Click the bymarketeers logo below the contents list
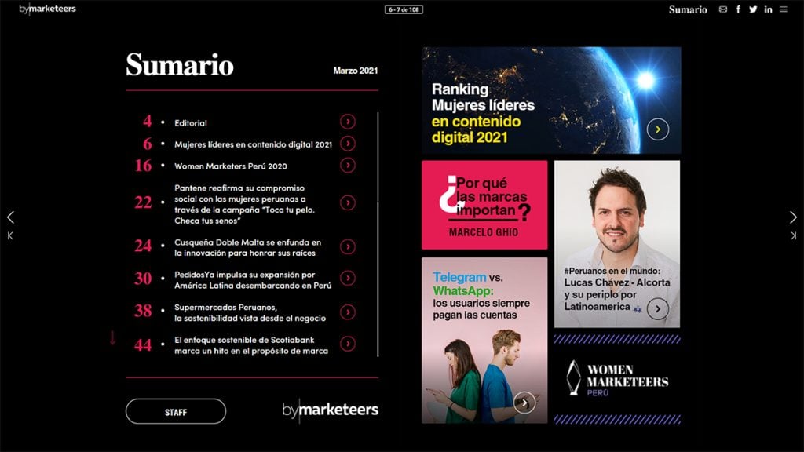 (330, 409)
